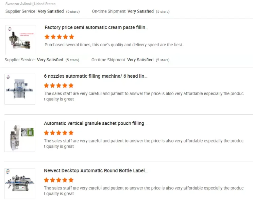253x201 pixels.
Task: Click star rating of granule sachet review
Action: pyautogui.click(x=58, y=133)
